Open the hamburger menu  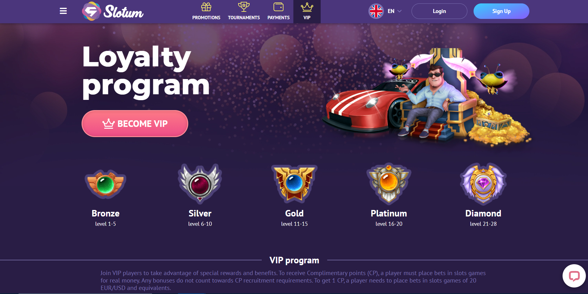tap(63, 11)
